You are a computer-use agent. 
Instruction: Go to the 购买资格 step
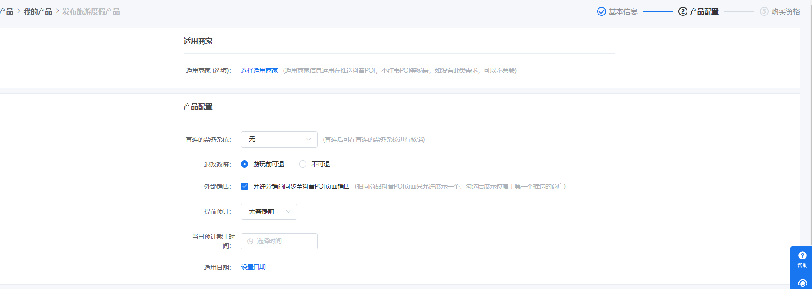point(786,11)
